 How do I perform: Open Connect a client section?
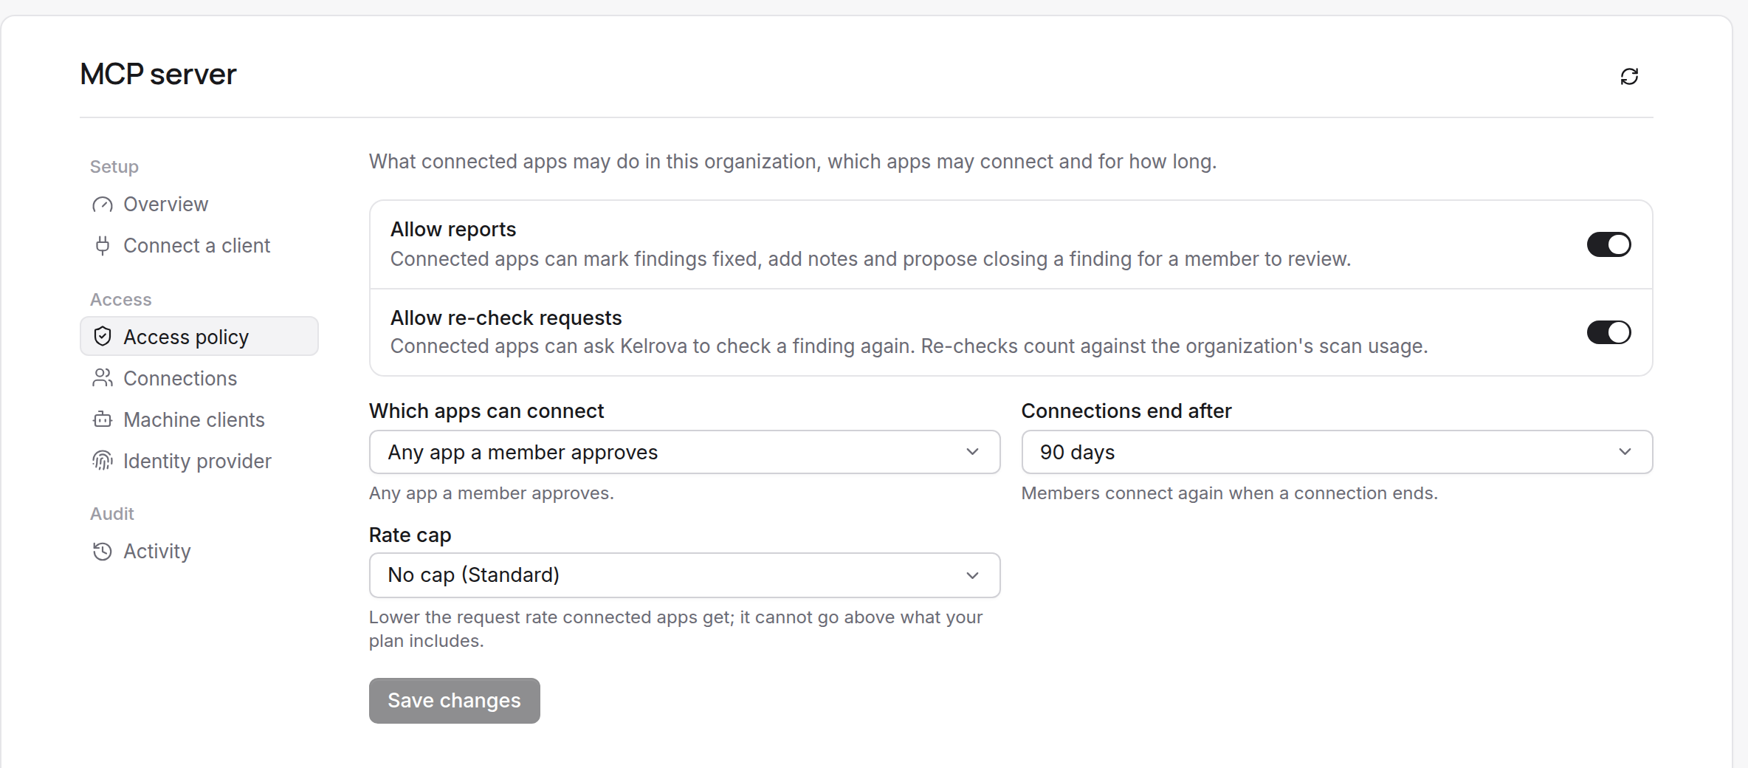click(x=199, y=246)
